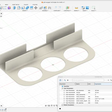Viewport: 112px width, 112px height.
Task: Favorite the roll_spacing parameter star
Action: 64,103
